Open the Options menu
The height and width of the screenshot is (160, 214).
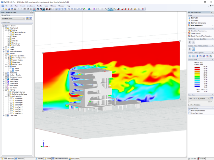53,6
